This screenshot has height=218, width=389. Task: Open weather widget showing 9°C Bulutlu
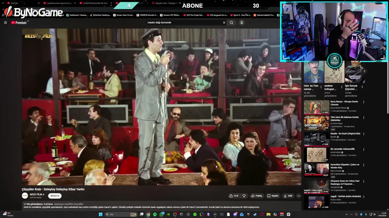[x=8, y=214]
